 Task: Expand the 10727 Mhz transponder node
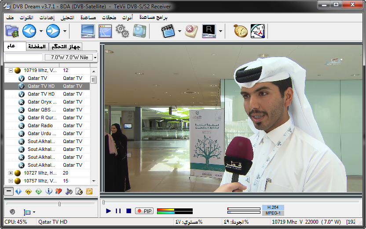pos(11,173)
